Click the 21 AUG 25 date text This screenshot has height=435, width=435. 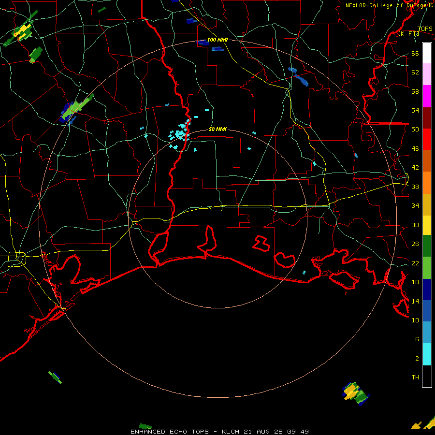(263, 432)
